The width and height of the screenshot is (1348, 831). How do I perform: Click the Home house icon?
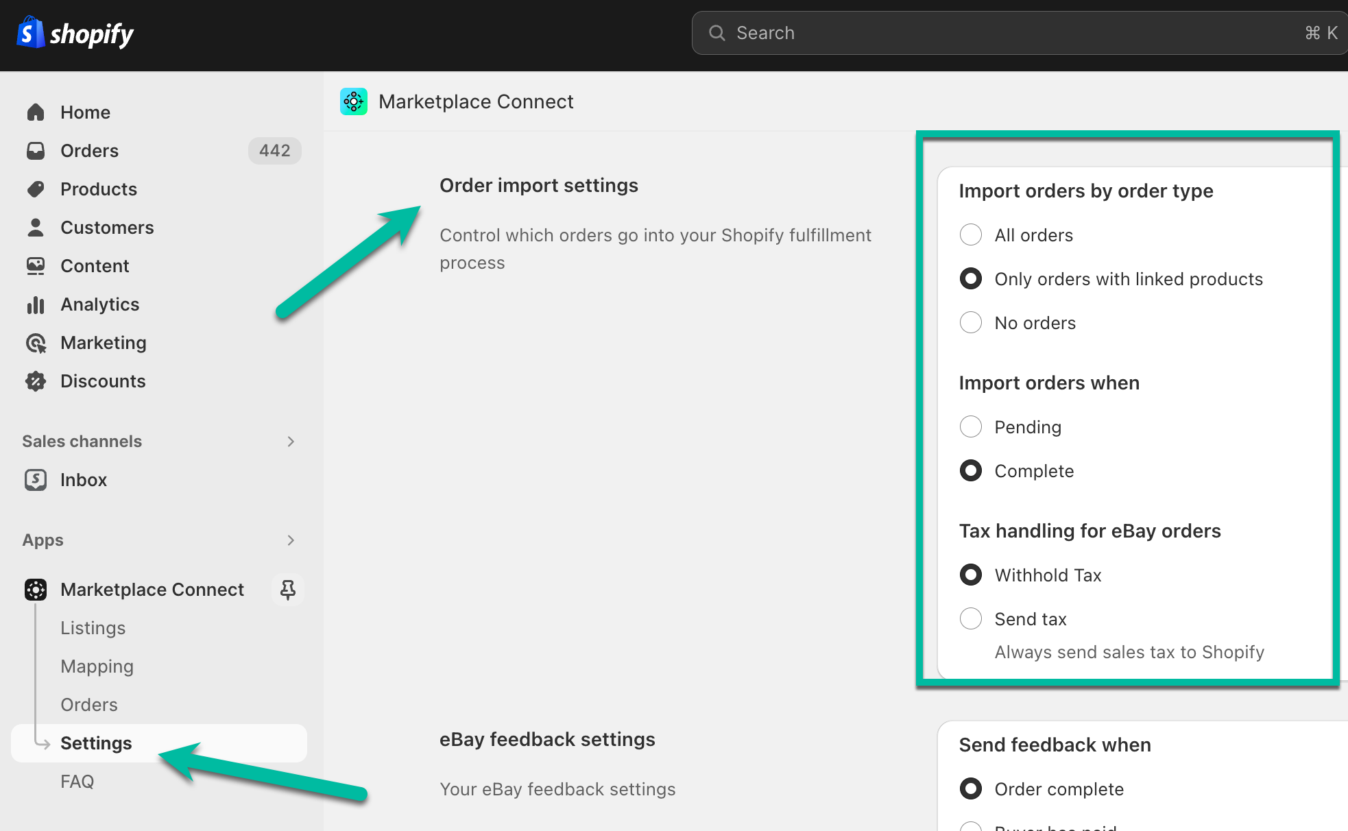tap(36, 112)
